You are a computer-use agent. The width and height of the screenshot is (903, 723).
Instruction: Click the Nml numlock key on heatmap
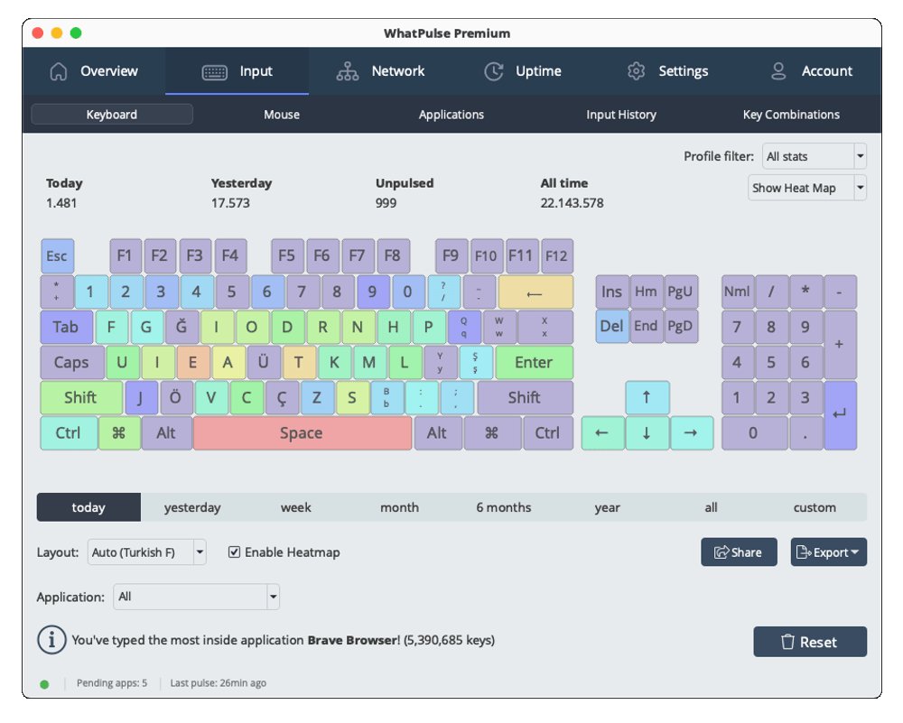(x=737, y=292)
